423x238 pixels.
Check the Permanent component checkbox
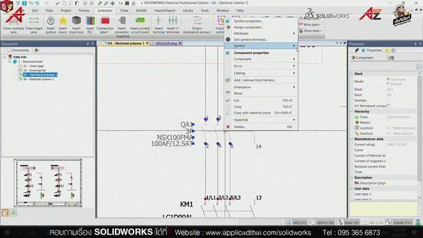[388, 106]
